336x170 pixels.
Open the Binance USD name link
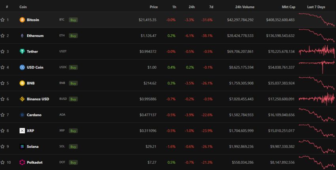coord(38,99)
